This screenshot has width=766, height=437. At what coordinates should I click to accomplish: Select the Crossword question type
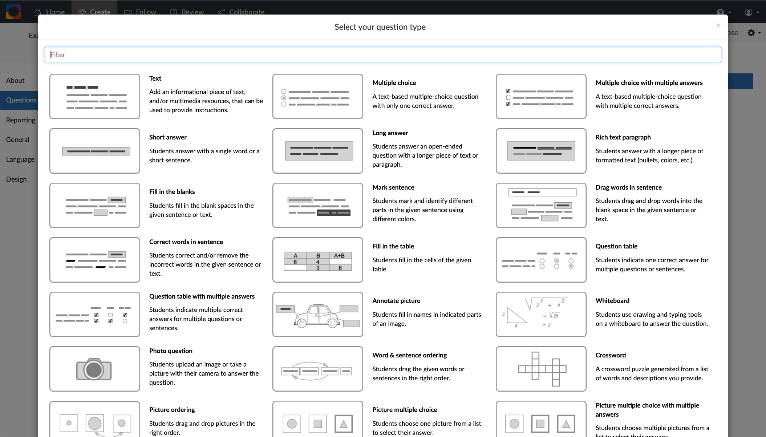click(x=540, y=369)
